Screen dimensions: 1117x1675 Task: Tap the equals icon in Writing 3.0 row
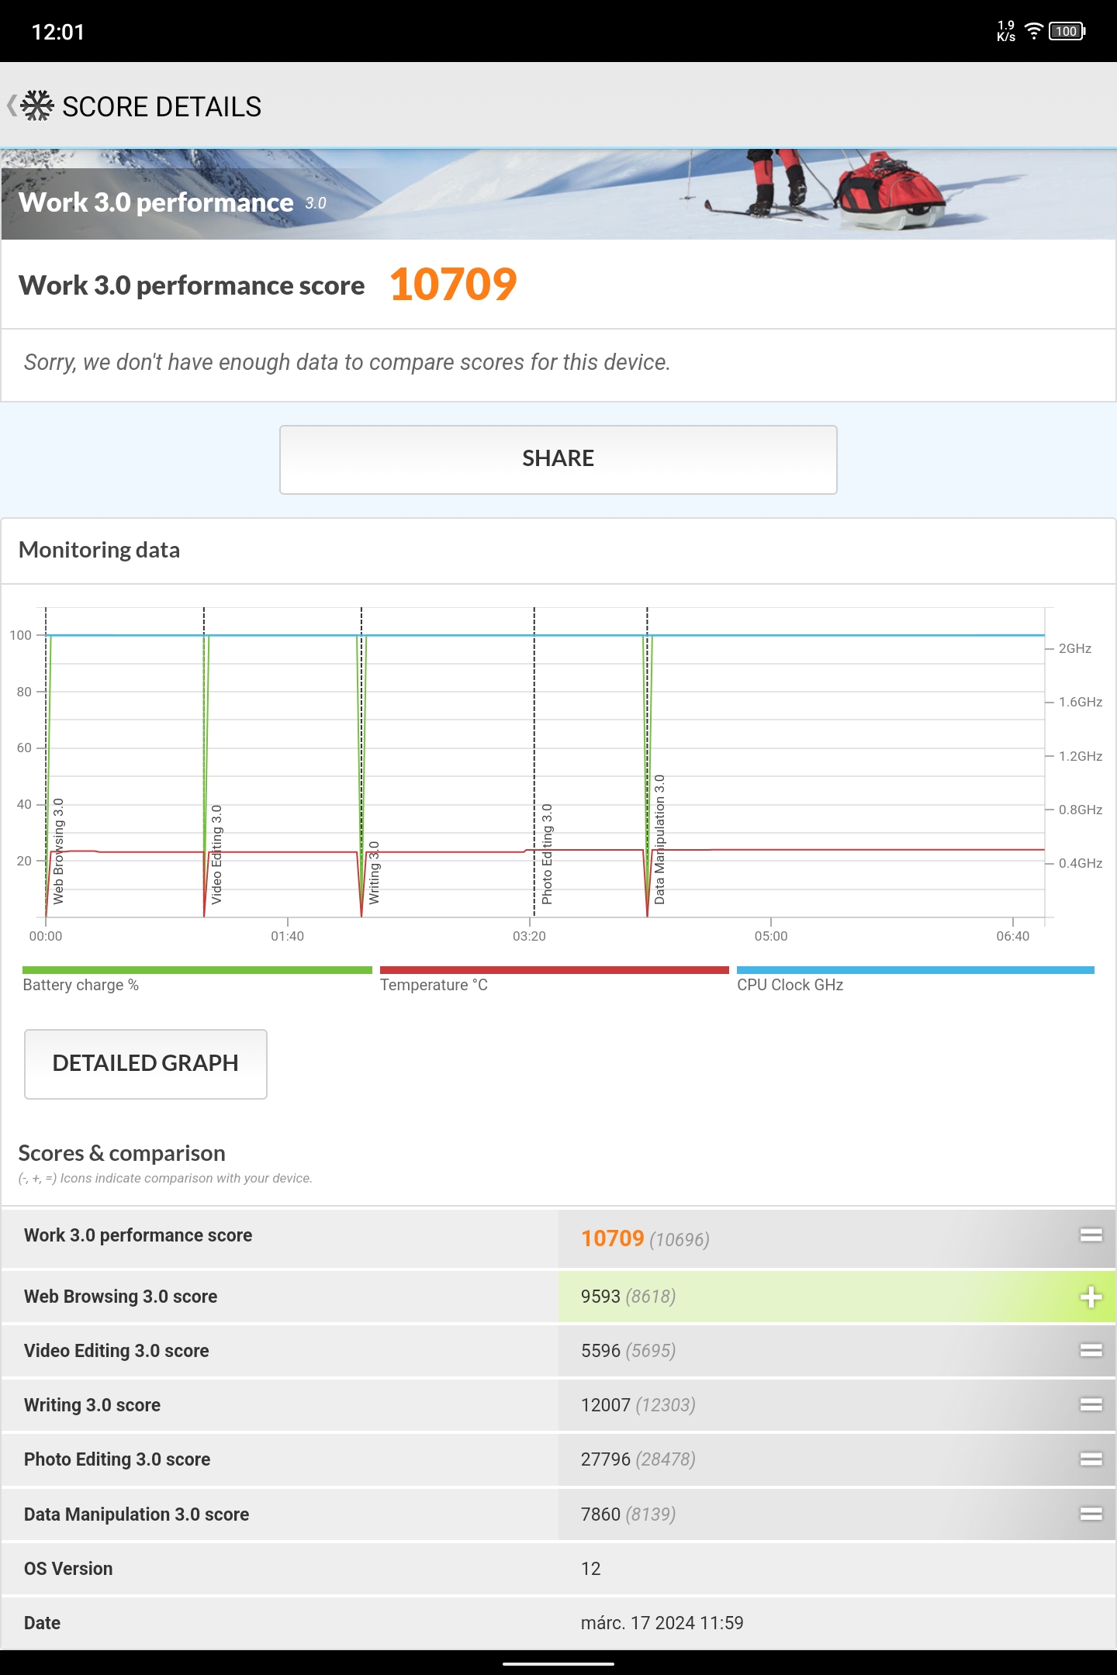click(1091, 1404)
